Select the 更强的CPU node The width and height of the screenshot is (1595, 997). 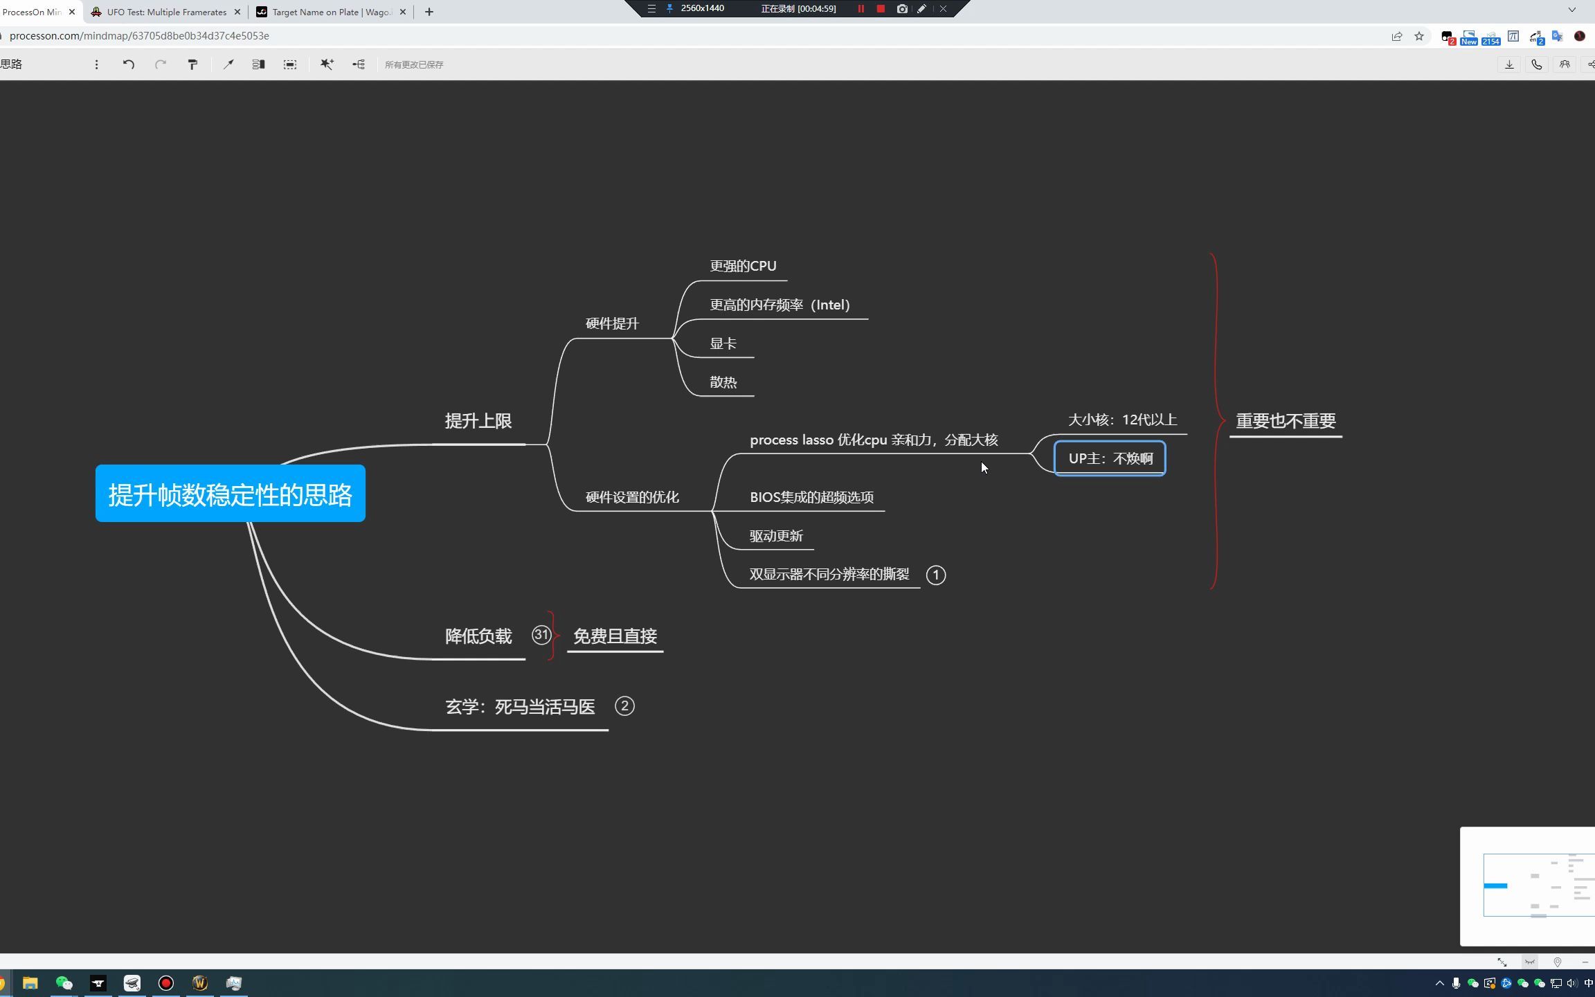click(x=743, y=266)
